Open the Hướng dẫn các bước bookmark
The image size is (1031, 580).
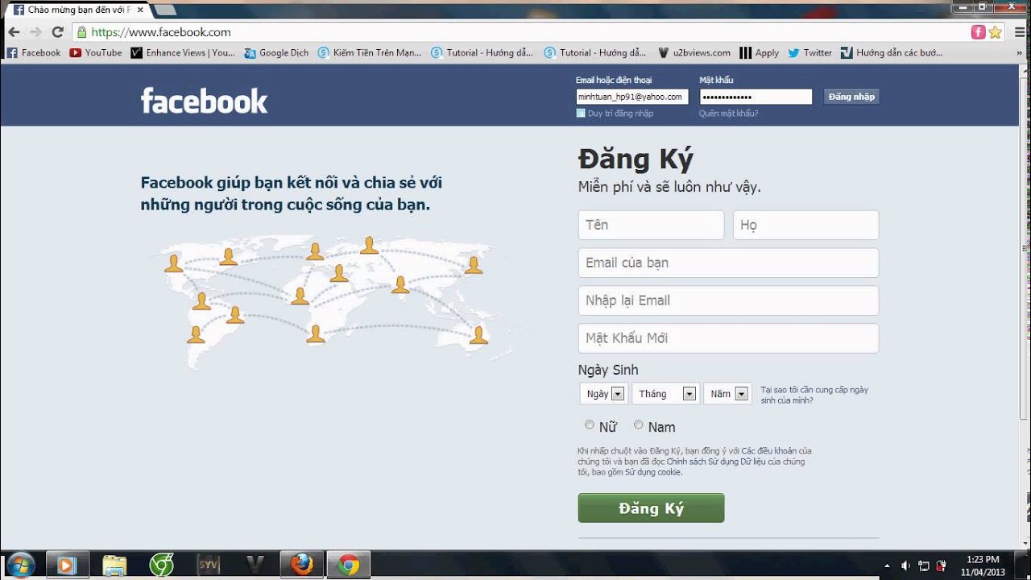tap(892, 52)
